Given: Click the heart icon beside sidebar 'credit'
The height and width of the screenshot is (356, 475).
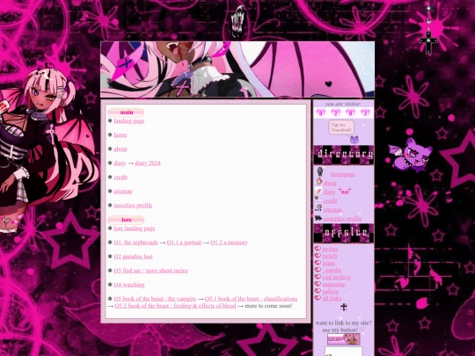Looking at the screenshot, I should [318, 200].
